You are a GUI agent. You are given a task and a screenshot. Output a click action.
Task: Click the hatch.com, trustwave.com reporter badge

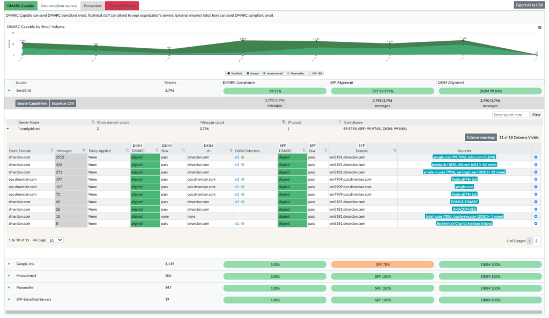pyautogui.click(x=464, y=217)
